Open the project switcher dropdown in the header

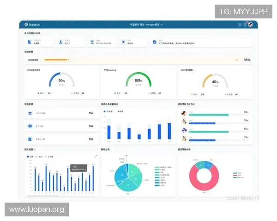point(146,25)
